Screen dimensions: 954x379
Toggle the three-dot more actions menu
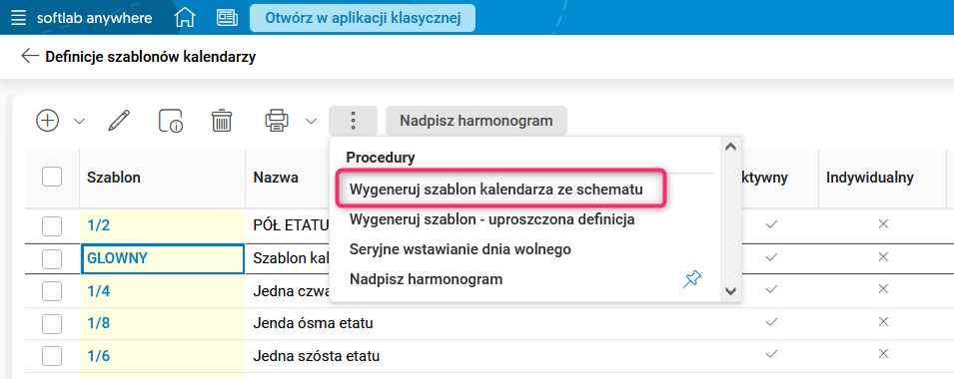tap(353, 121)
